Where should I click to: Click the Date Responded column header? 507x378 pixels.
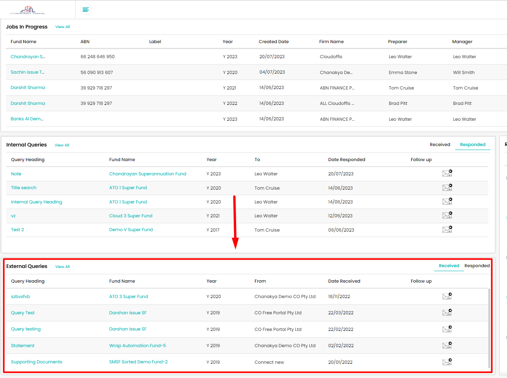346,160
